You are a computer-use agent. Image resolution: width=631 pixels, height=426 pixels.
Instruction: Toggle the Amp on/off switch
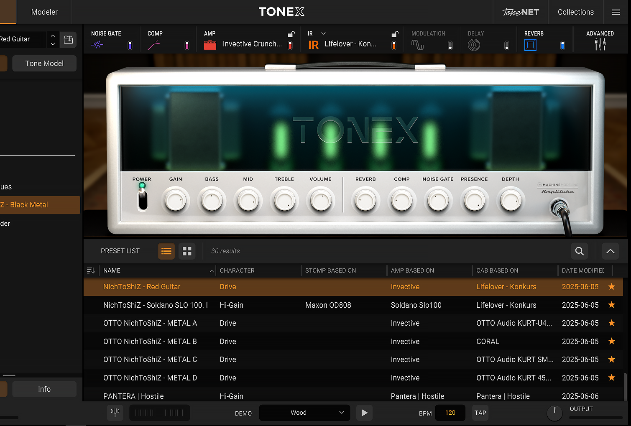click(x=290, y=46)
